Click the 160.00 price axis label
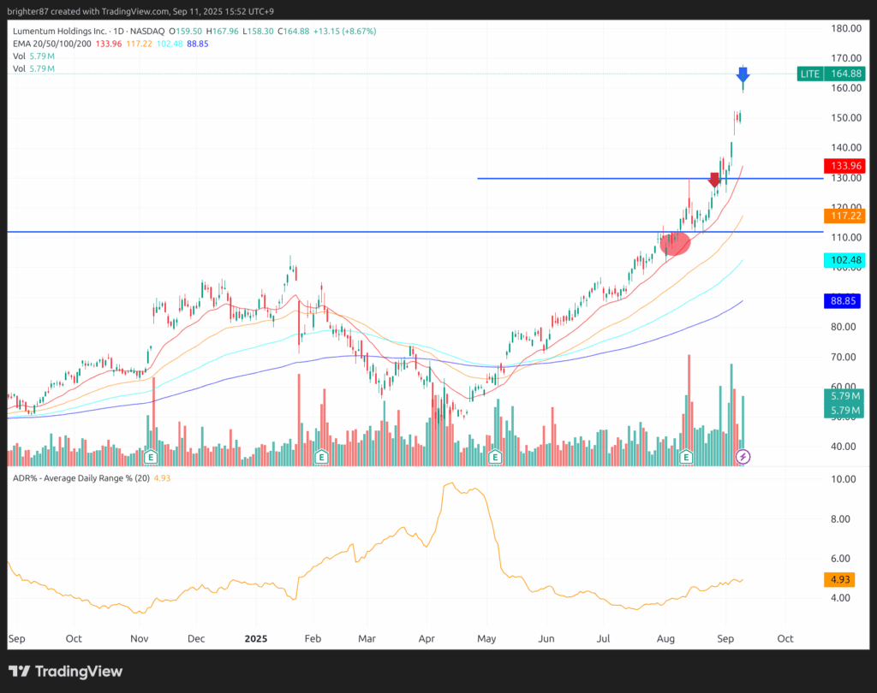877x693 pixels. coord(846,88)
